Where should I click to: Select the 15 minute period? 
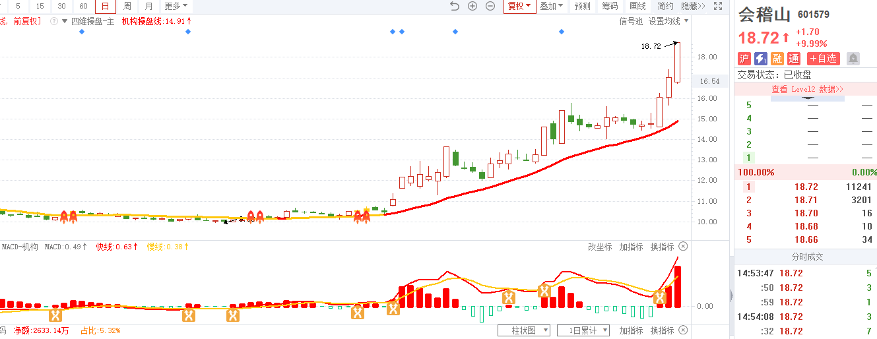click(x=40, y=6)
